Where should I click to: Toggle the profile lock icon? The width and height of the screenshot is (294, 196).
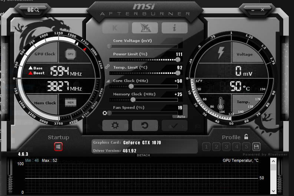[246, 137]
